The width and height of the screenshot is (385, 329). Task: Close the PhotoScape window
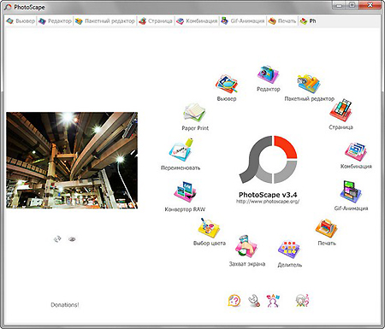370,5
